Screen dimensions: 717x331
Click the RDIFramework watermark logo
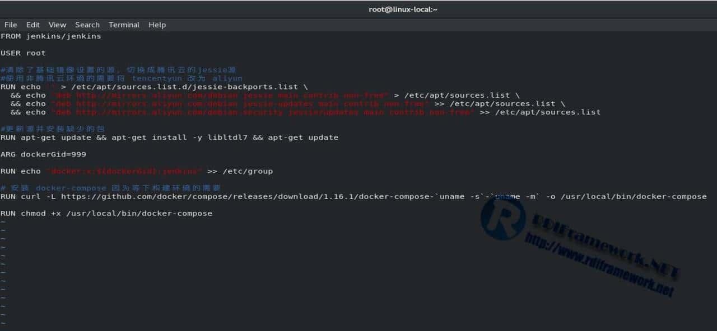point(504,221)
